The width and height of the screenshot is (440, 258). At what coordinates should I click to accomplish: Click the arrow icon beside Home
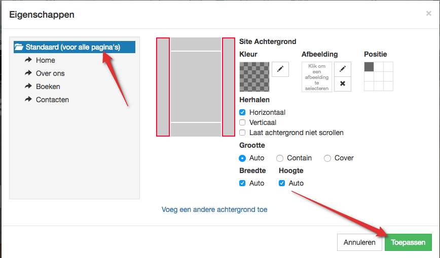28,60
